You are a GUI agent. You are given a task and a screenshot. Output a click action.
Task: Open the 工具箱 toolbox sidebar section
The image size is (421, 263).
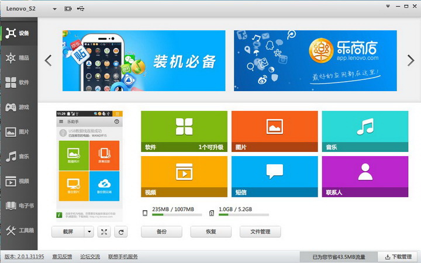[x=19, y=230]
